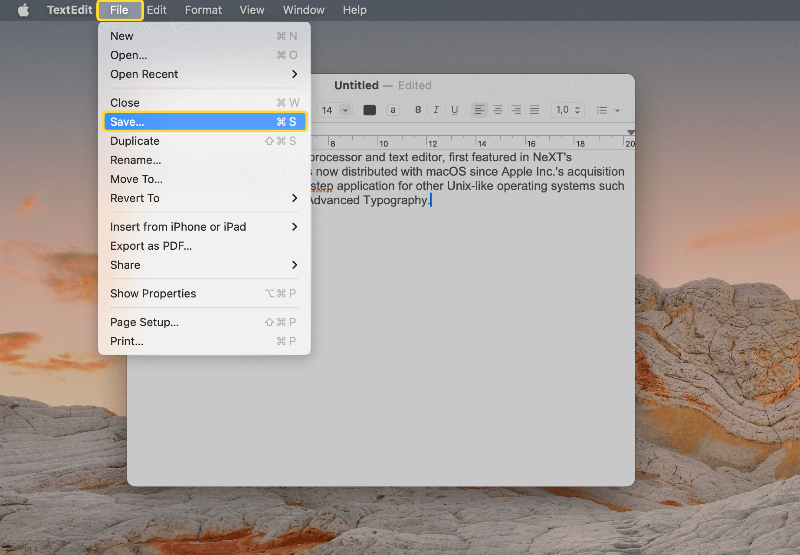Screen dimensions: 800x555
Task: Open the View menu
Action: 252,10
